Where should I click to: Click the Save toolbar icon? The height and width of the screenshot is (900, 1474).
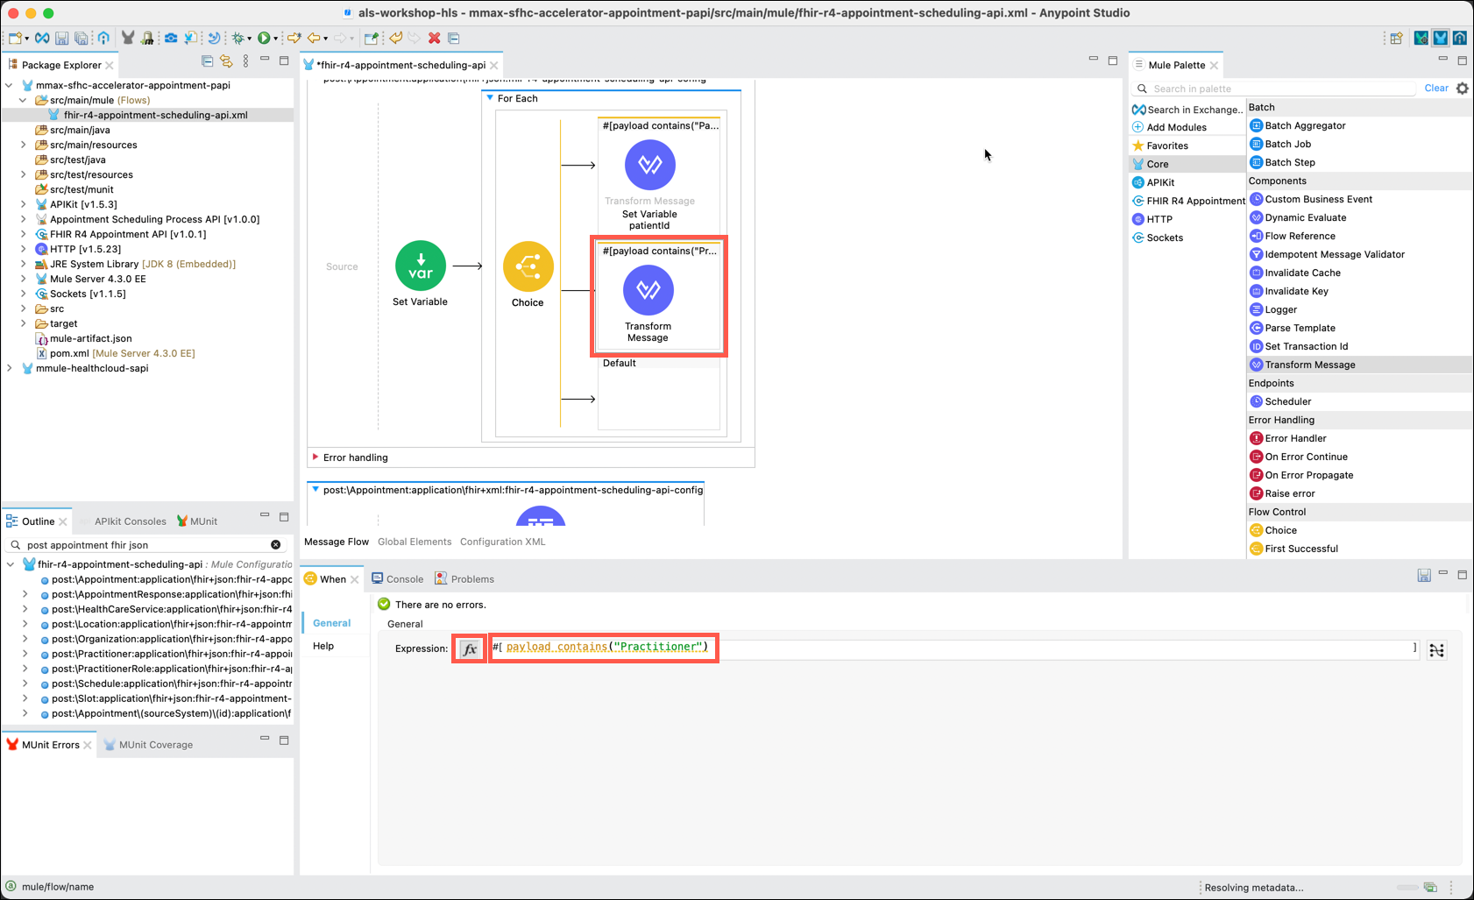click(61, 38)
